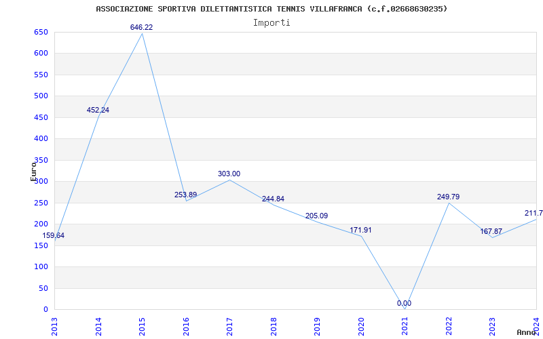This screenshot has height=339, width=543.
Task: Select the 171.91 data label
Action: (360, 230)
